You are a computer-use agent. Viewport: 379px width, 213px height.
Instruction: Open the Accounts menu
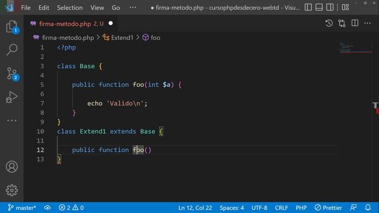click(x=12, y=167)
